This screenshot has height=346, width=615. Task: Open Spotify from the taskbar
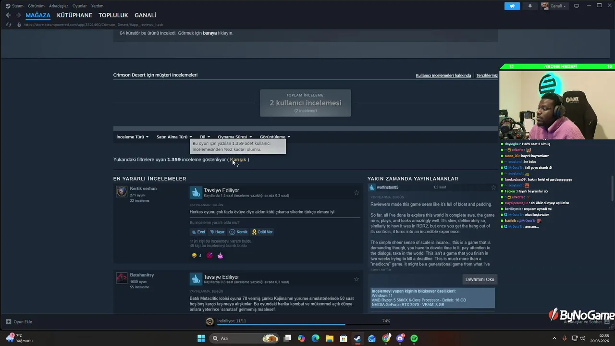pos(414,338)
